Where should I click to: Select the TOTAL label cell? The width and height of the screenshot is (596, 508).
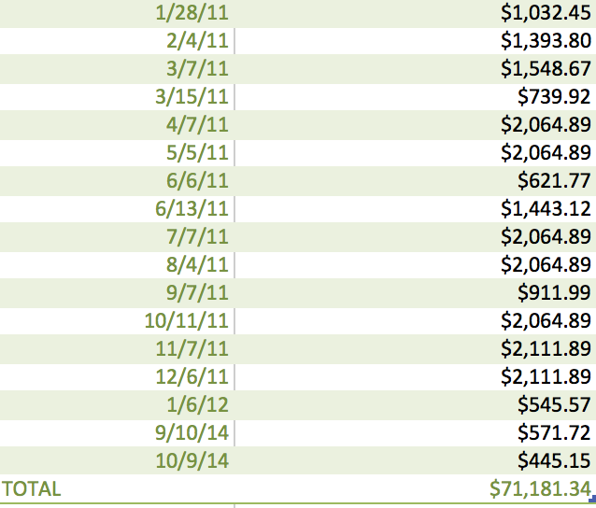coord(33,488)
